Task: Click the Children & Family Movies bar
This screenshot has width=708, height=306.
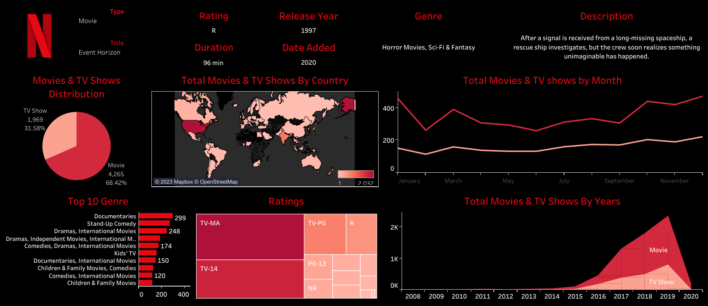Action: tap(146, 283)
